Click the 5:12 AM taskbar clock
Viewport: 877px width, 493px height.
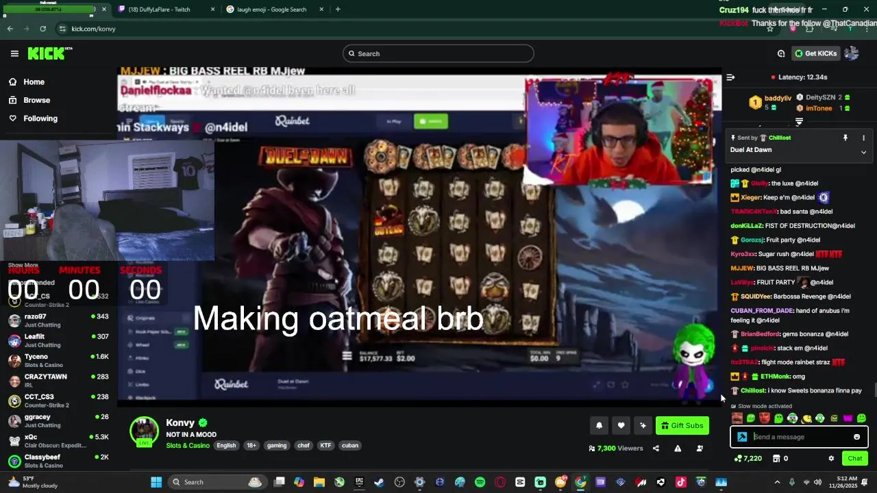coord(848,482)
